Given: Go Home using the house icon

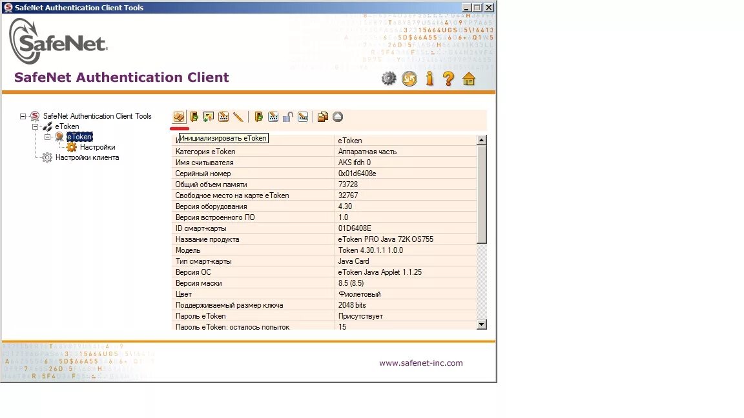Looking at the screenshot, I should [469, 79].
